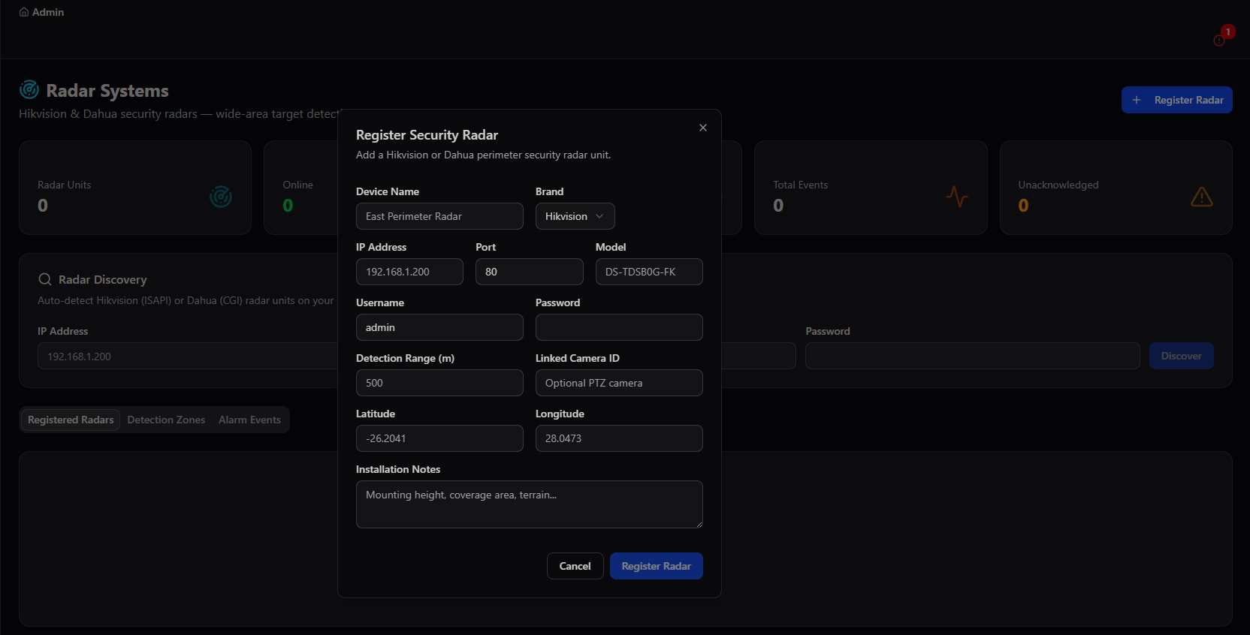Click the Radar Units card radar icon

pos(221,197)
